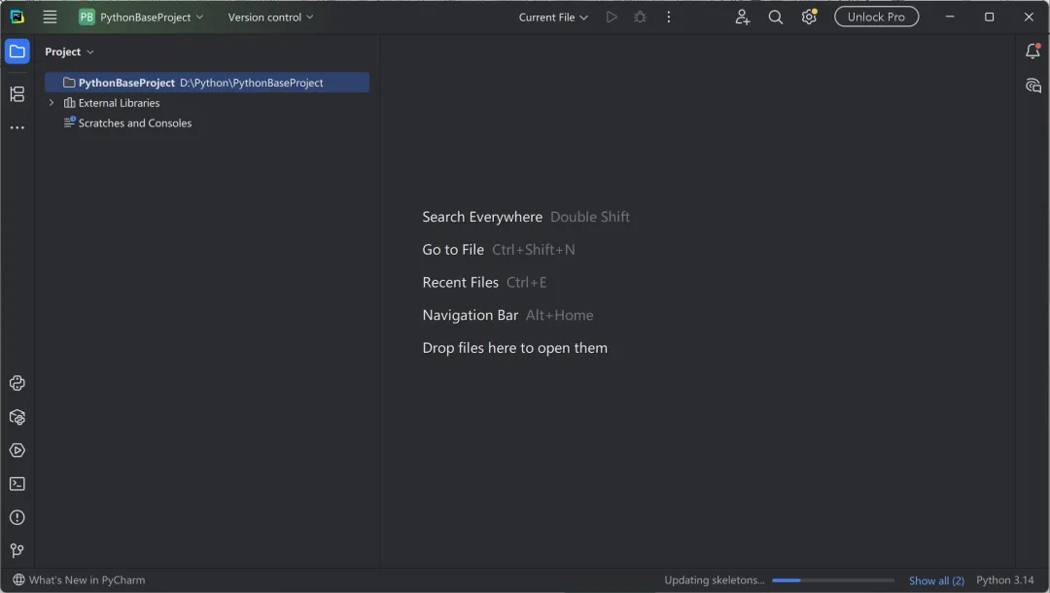Screen dimensions: 1050x593
Task: Open the Notifications bell icon
Action: 1033,51
